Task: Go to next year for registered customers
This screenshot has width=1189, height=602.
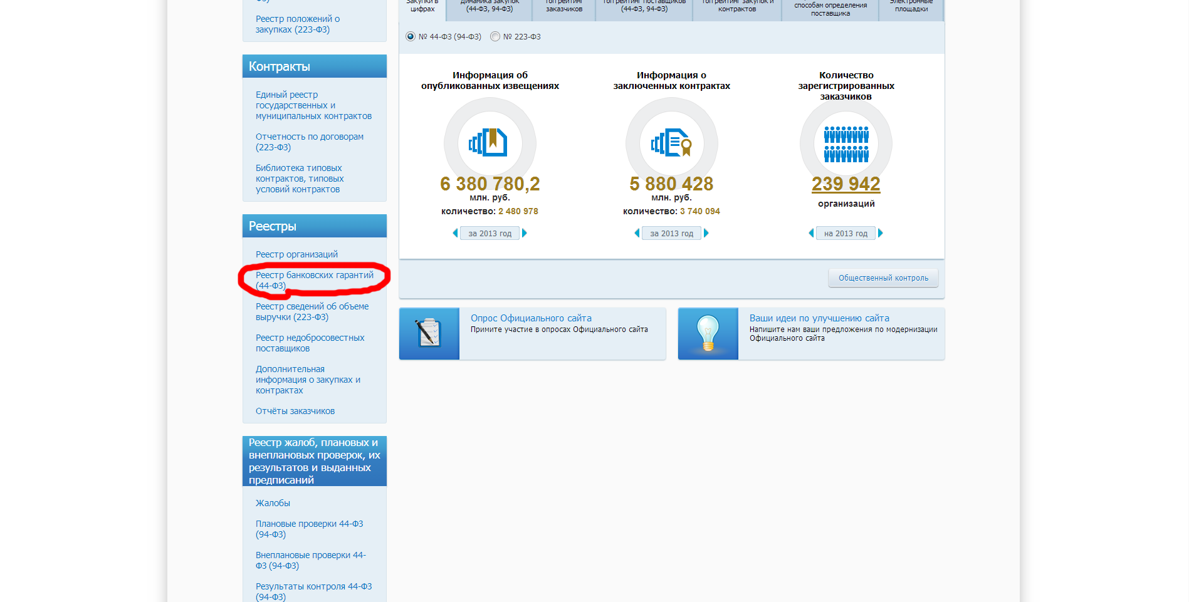Action: [881, 233]
